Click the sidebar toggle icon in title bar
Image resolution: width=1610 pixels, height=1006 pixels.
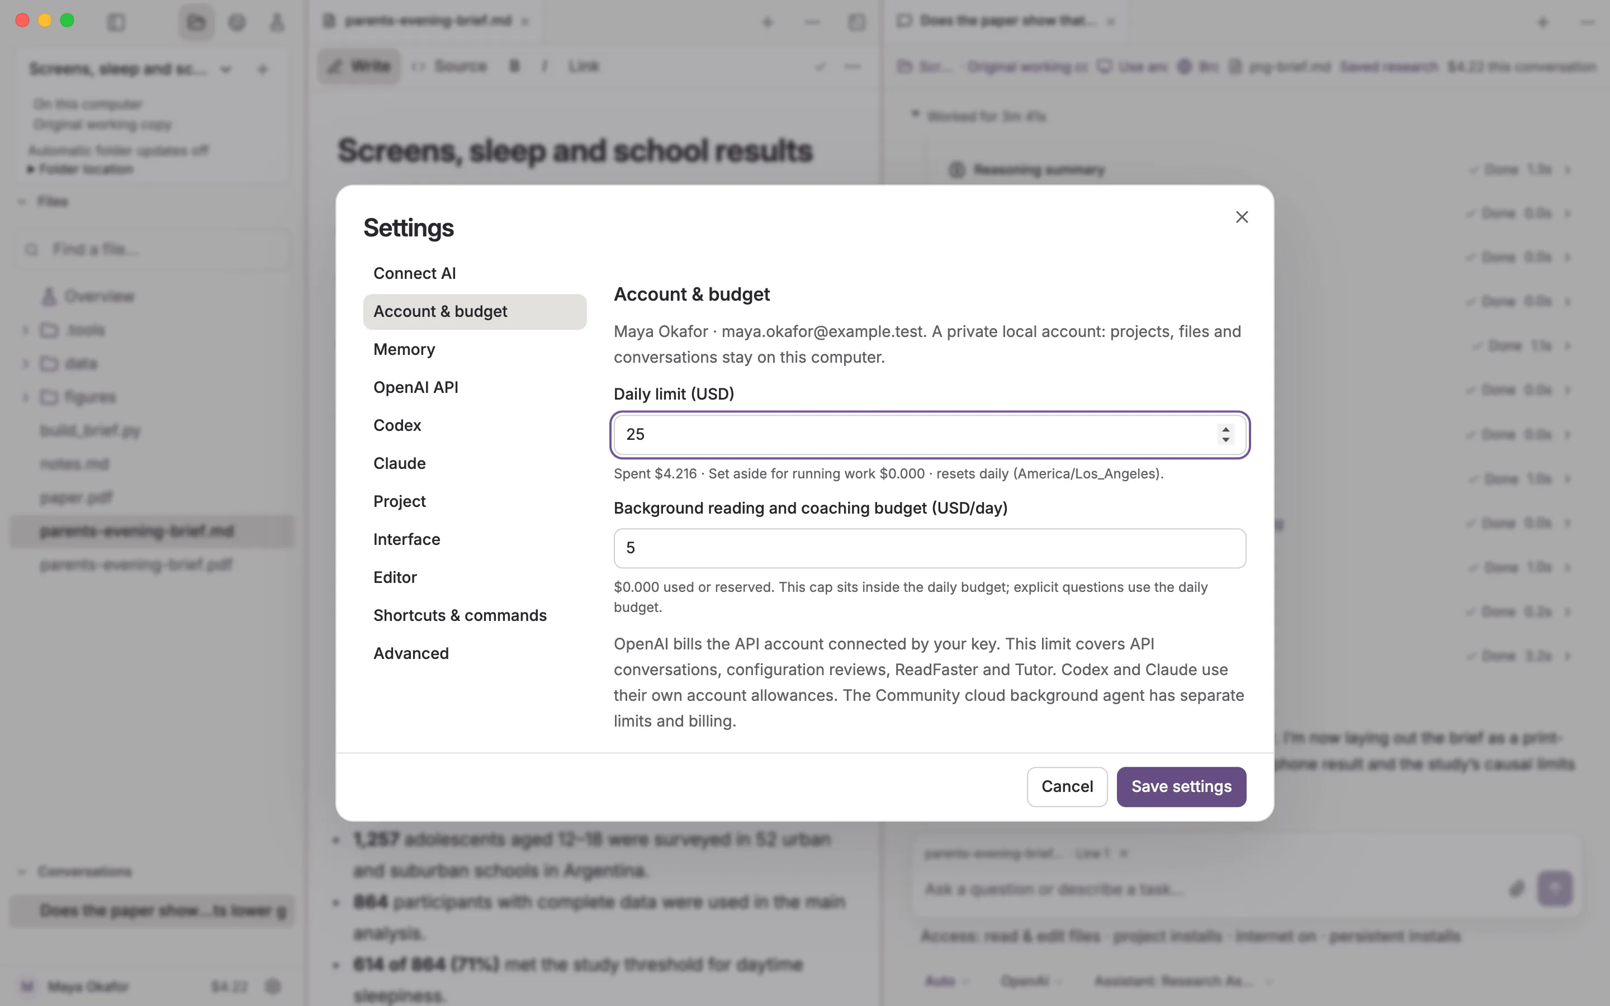(x=116, y=22)
